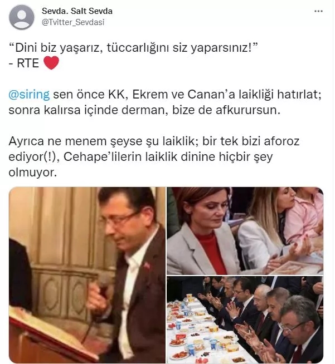The height and width of the screenshot is (364, 335).
Task: Open the photo of men praying at table
Action: [245, 319]
